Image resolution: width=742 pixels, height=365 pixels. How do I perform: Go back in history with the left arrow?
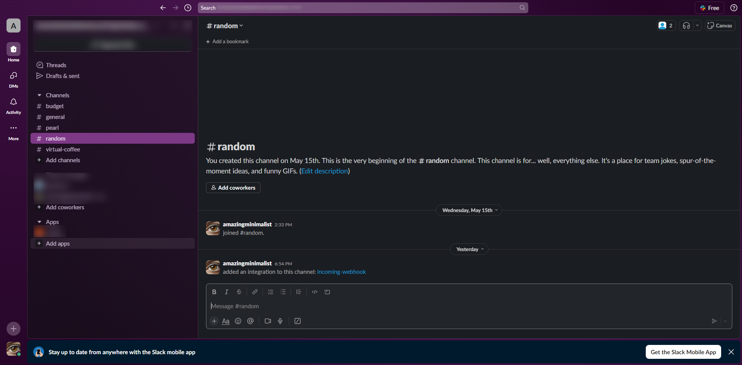pos(163,8)
